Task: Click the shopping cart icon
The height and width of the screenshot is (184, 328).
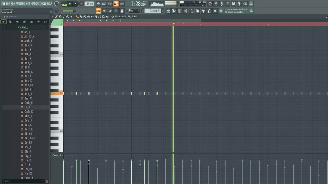Action: pyautogui.click(x=221, y=11)
